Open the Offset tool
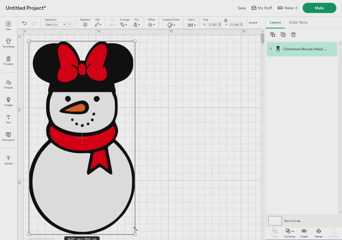This screenshot has height=240, width=342. pyautogui.click(x=151, y=25)
